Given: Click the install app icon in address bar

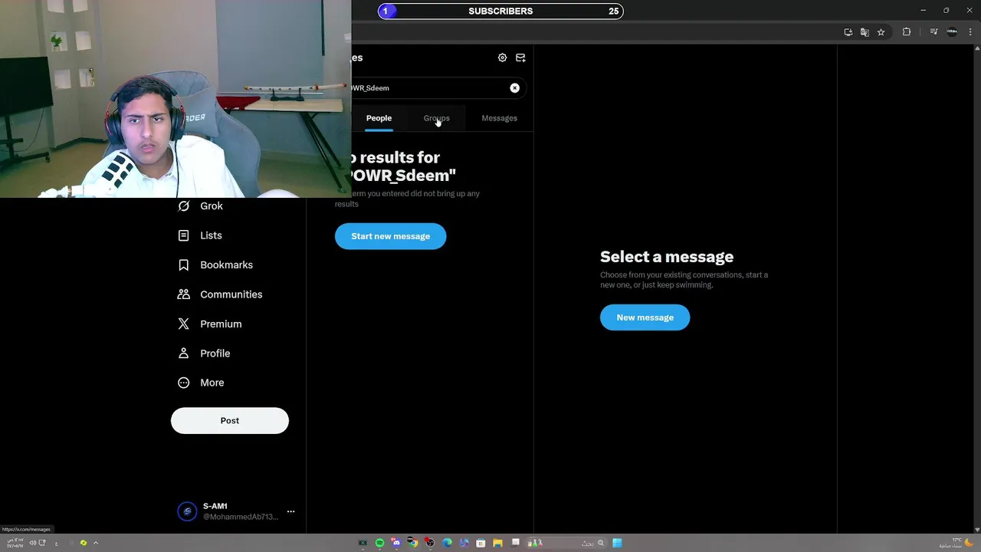Looking at the screenshot, I should [848, 32].
